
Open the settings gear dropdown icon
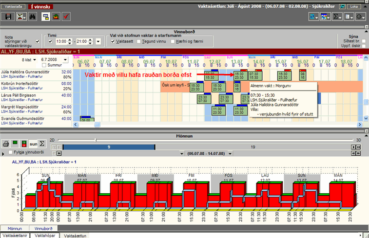click(360, 17)
